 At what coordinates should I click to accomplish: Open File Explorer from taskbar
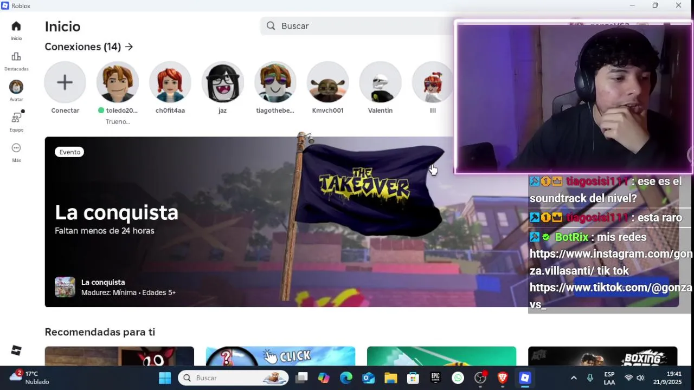pyautogui.click(x=391, y=378)
